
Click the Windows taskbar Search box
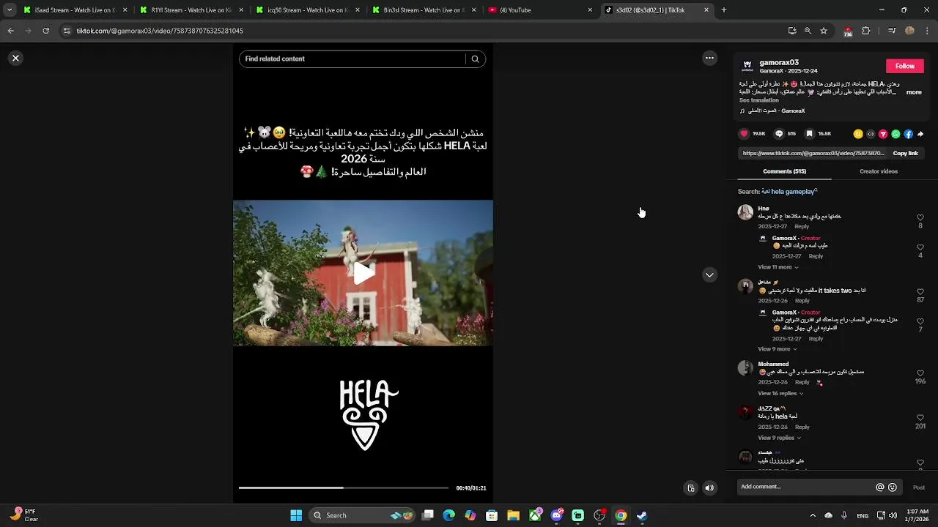click(x=363, y=515)
